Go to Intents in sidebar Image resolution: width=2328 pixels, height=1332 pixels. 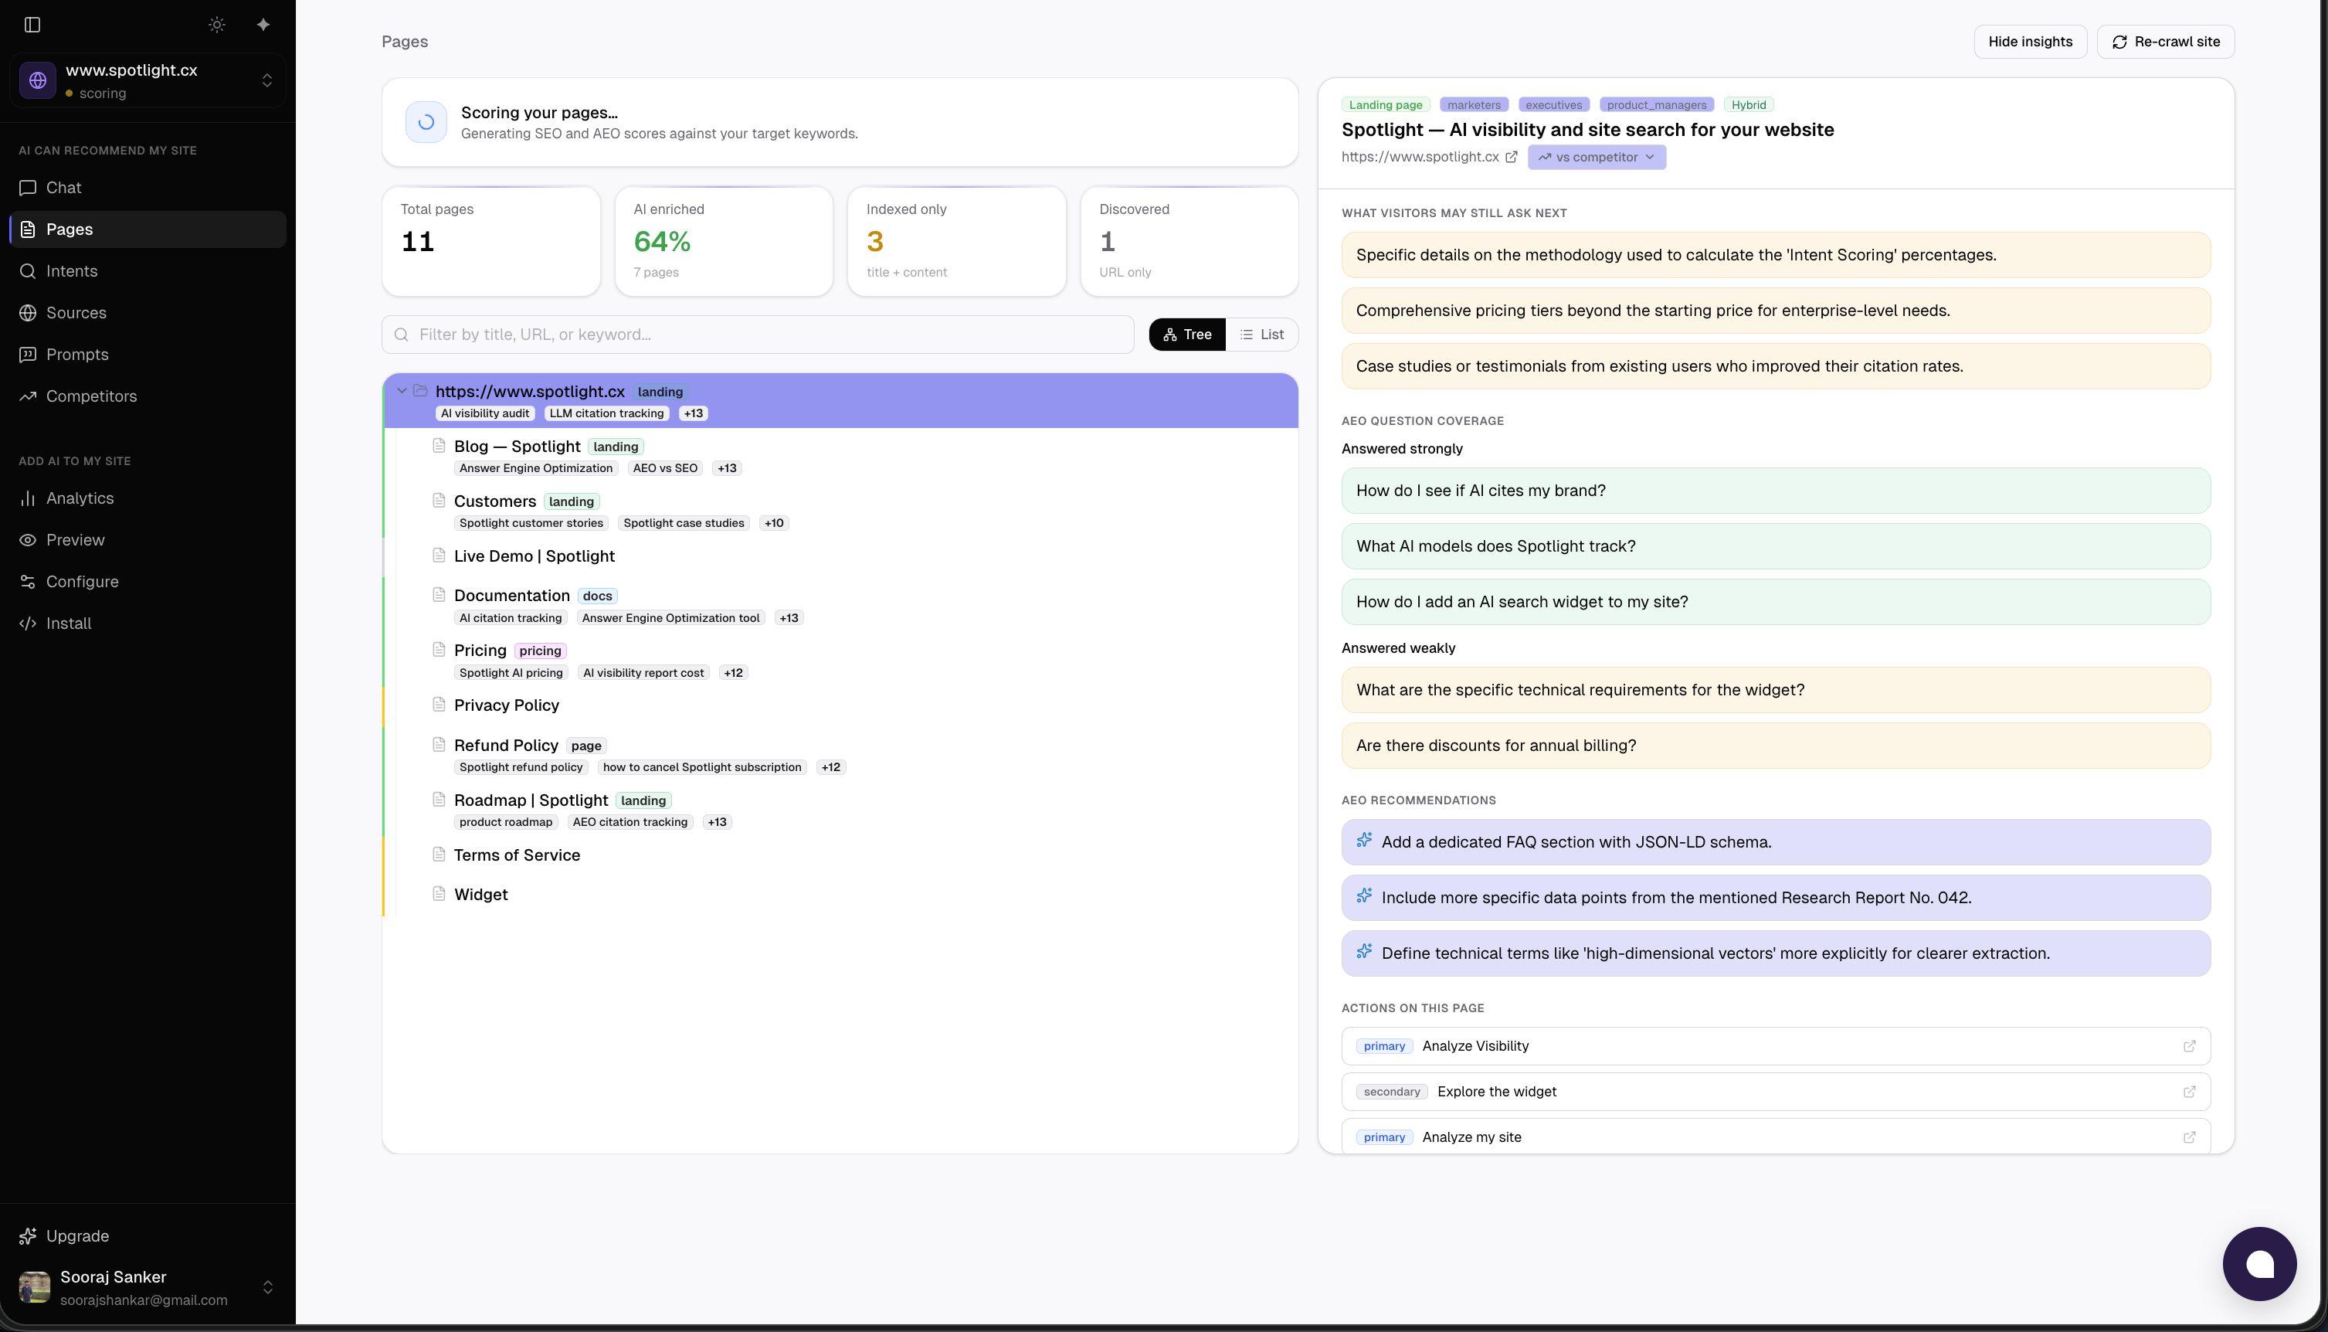pos(71,270)
